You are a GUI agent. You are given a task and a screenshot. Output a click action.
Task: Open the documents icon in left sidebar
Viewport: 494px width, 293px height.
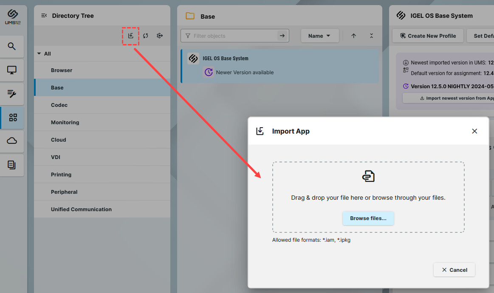pyautogui.click(x=12, y=165)
